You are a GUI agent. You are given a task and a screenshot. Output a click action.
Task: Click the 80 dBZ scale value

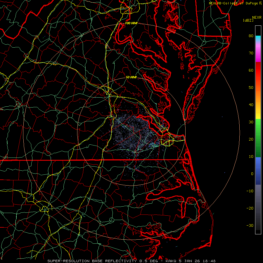pos(251,36)
